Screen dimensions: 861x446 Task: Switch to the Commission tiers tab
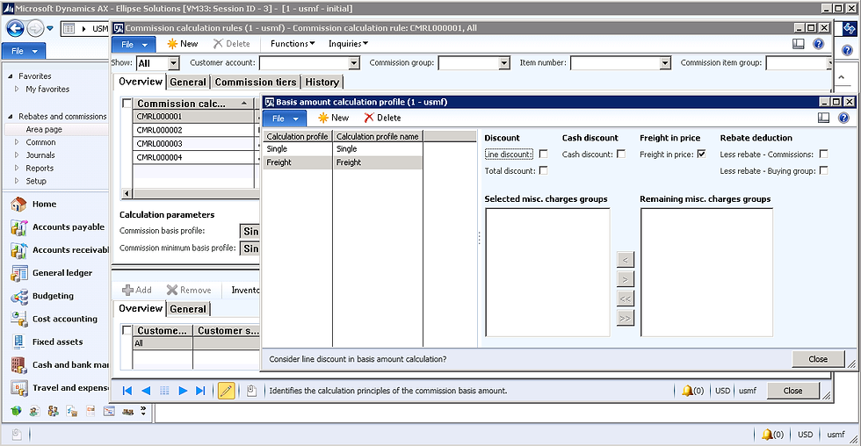pos(256,83)
